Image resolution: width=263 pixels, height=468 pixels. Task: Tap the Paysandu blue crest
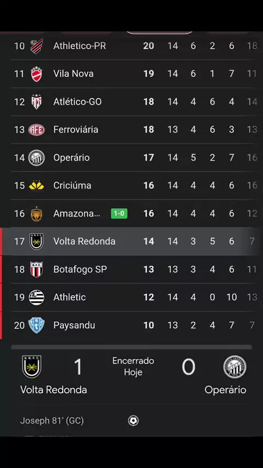tap(37, 326)
